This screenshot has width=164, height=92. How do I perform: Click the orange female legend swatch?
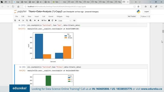66,38
